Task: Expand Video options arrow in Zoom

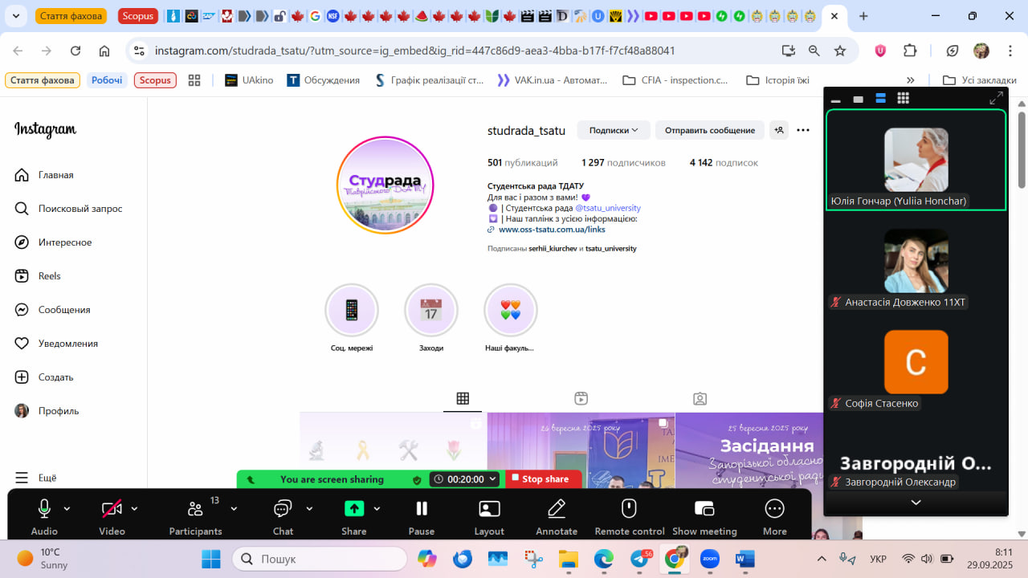Action: [x=134, y=508]
